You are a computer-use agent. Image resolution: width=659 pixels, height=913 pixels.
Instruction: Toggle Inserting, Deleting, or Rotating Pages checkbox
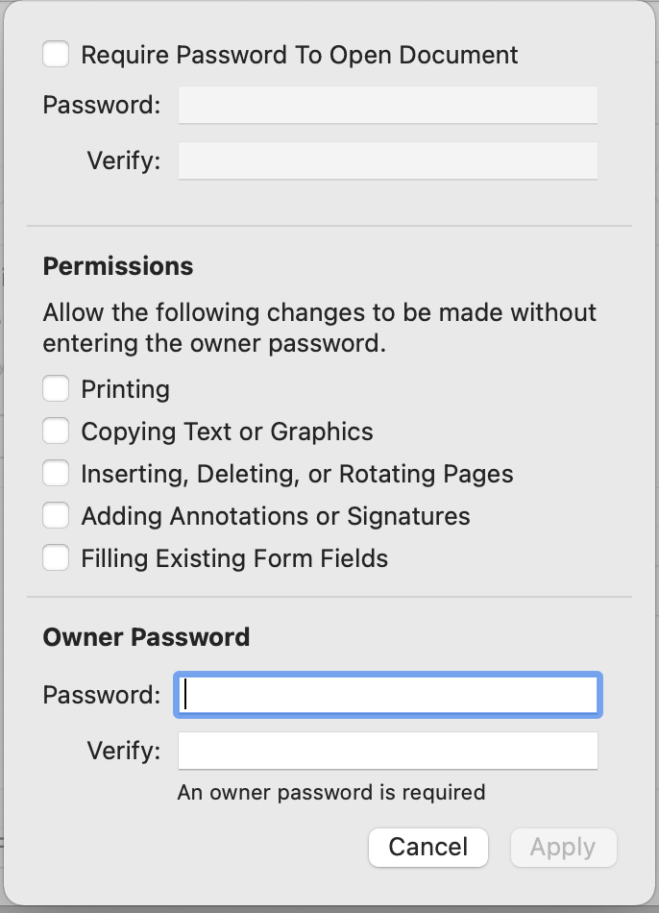[x=56, y=474]
